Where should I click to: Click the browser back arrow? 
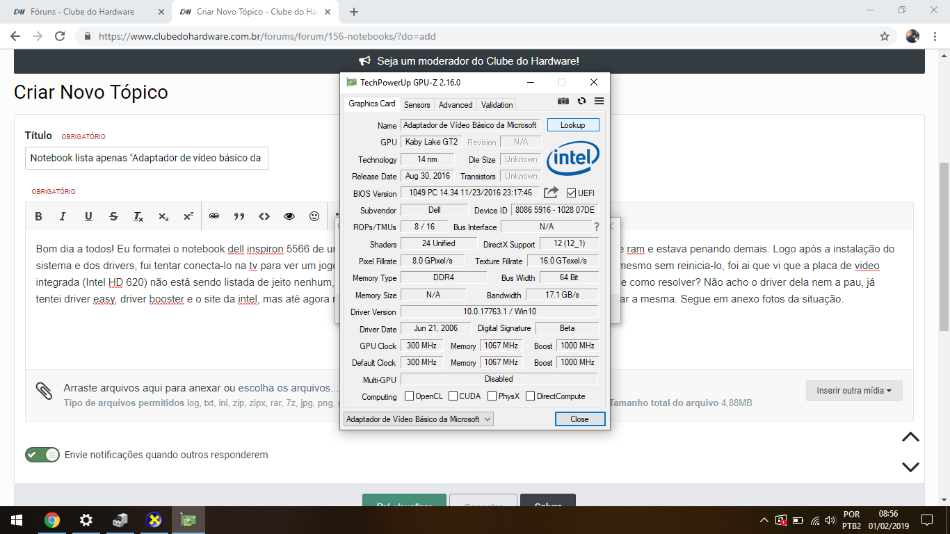tap(15, 36)
